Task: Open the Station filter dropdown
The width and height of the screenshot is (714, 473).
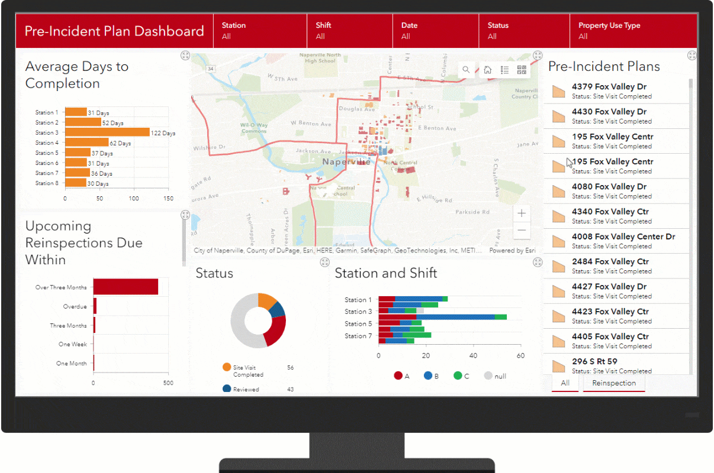Action: (259, 31)
